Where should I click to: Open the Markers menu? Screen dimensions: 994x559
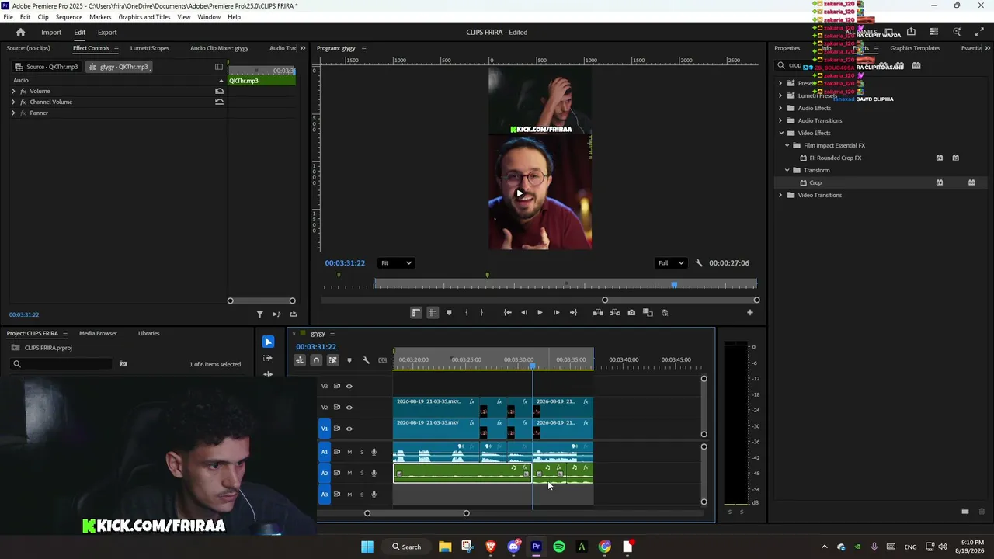point(100,17)
